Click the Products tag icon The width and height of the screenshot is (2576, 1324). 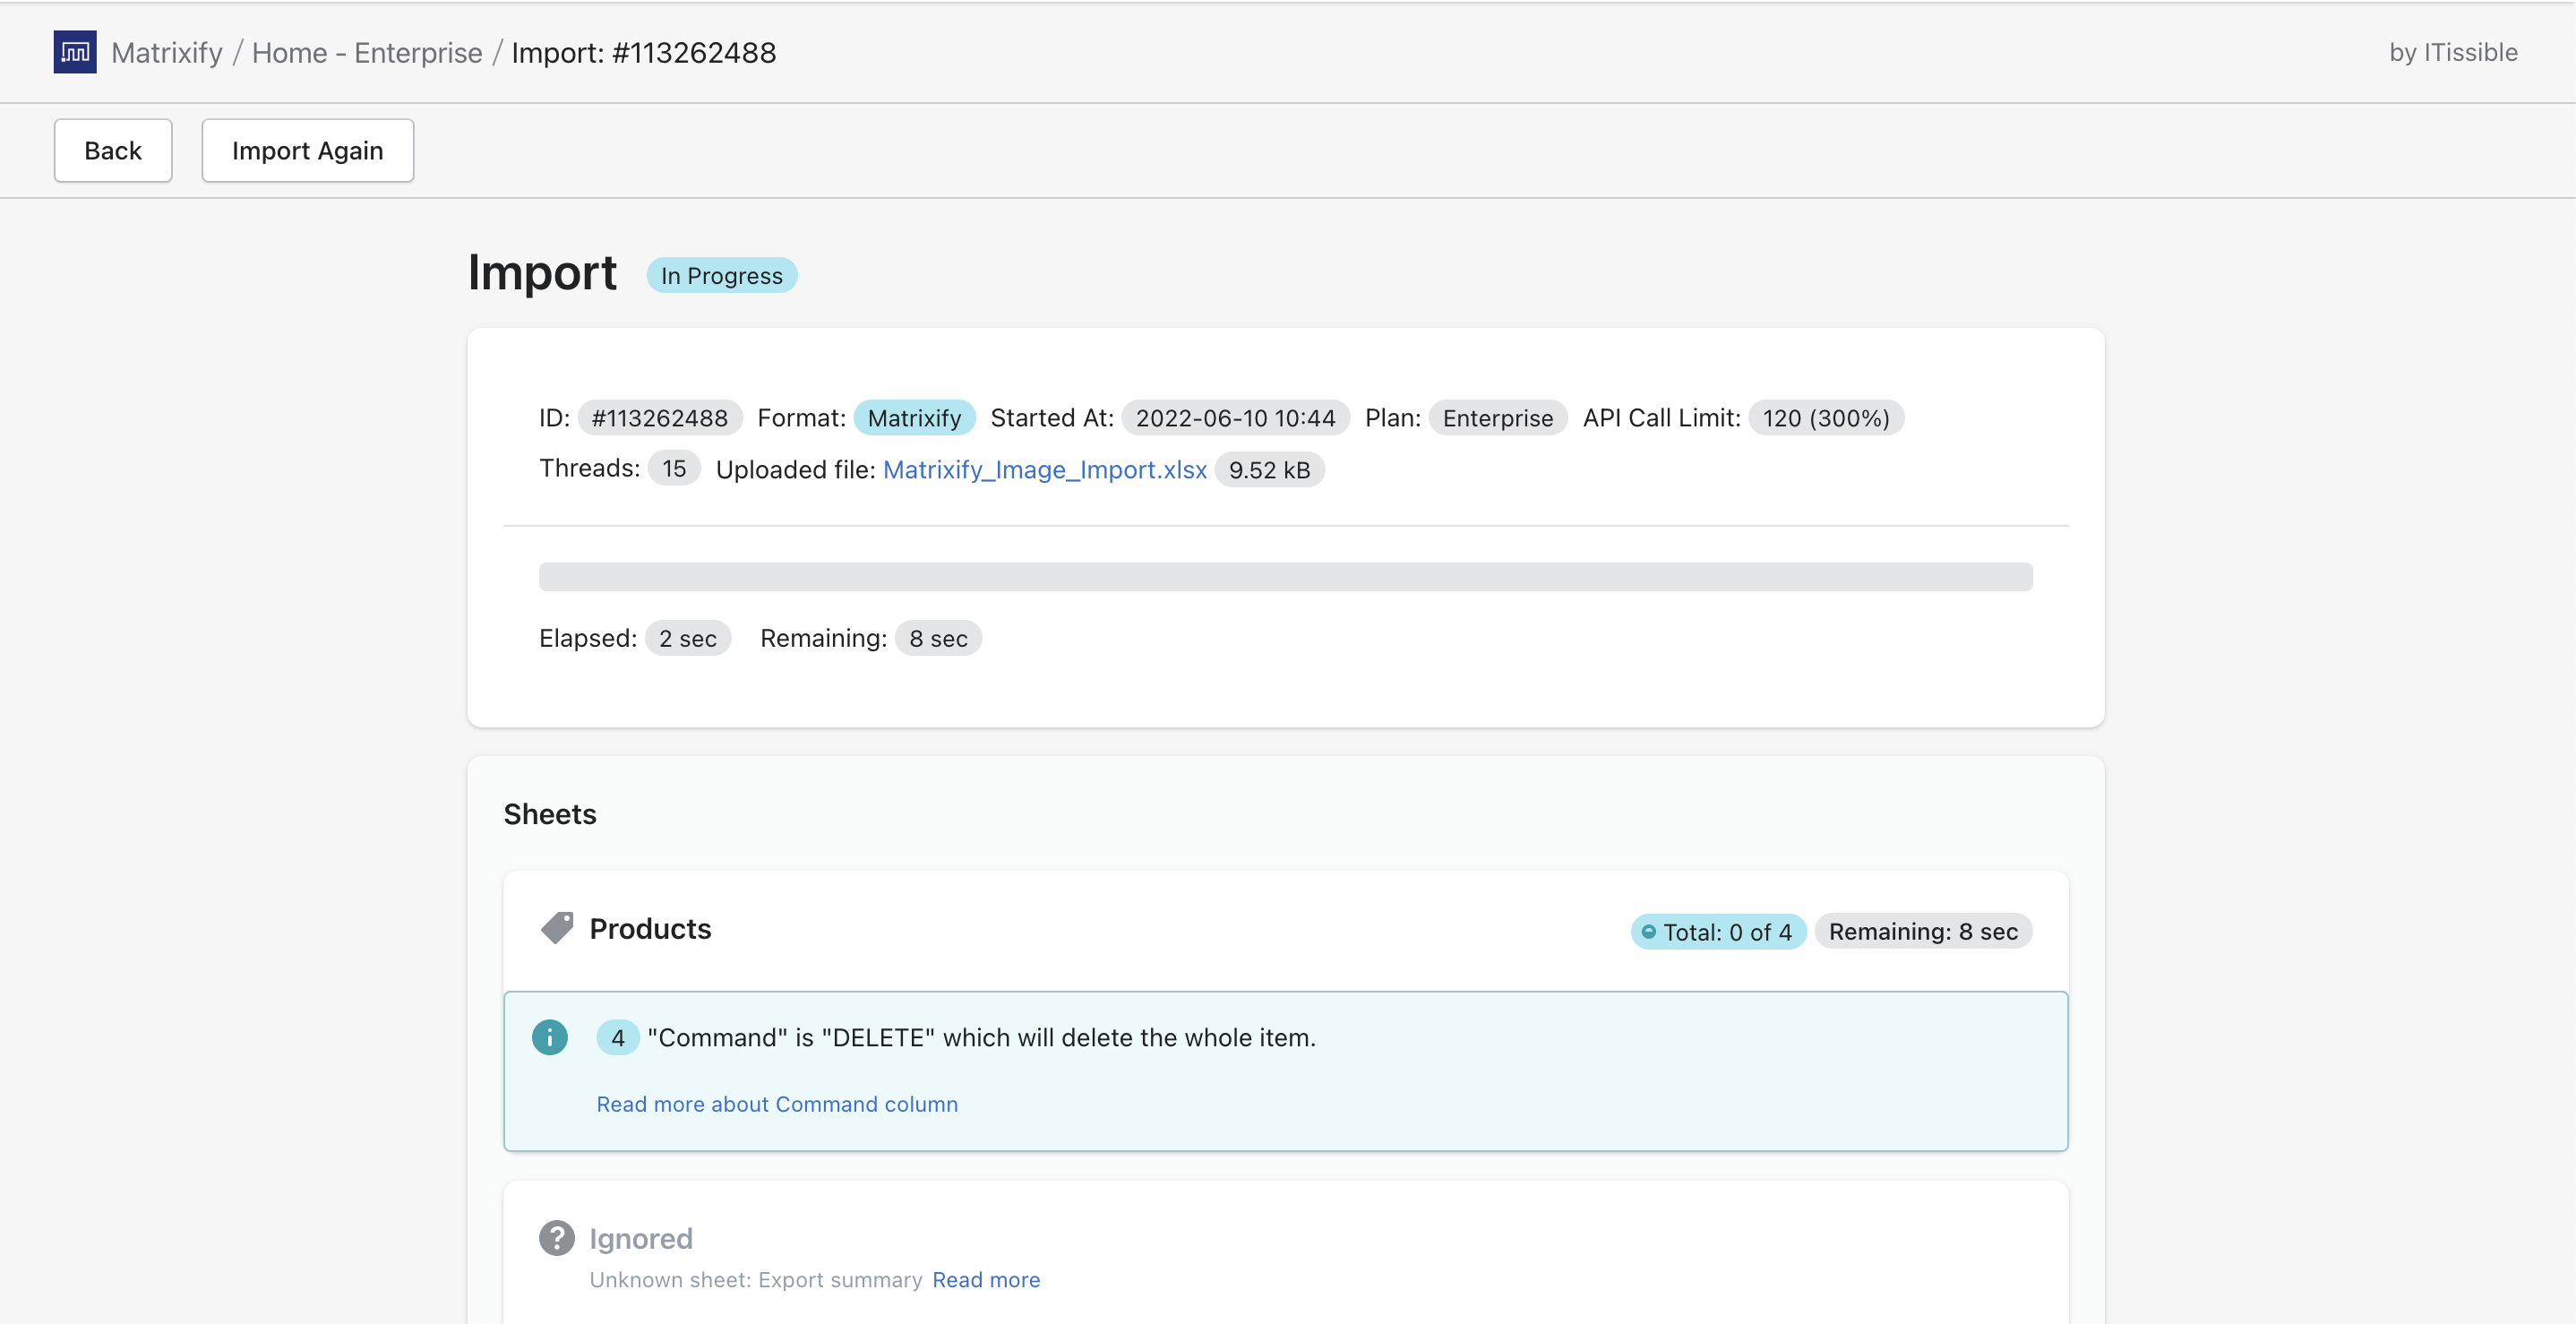pyautogui.click(x=557, y=928)
